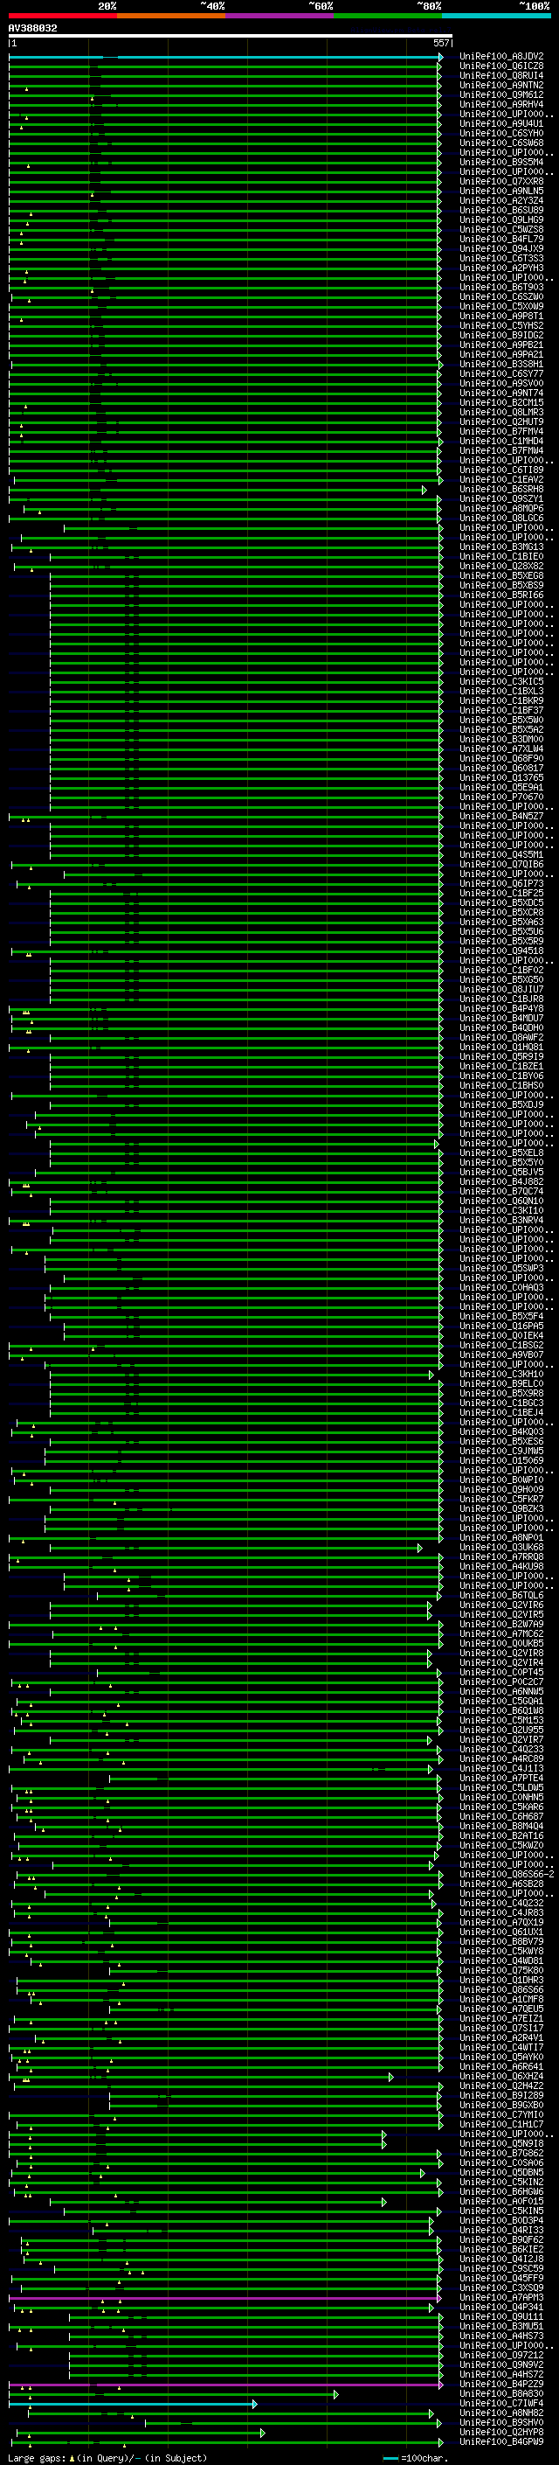Viewport: 559px width, 2465px height.
Task: Click the short green alignment bar for Q6XHZ4
Action: click(x=201, y=2077)
